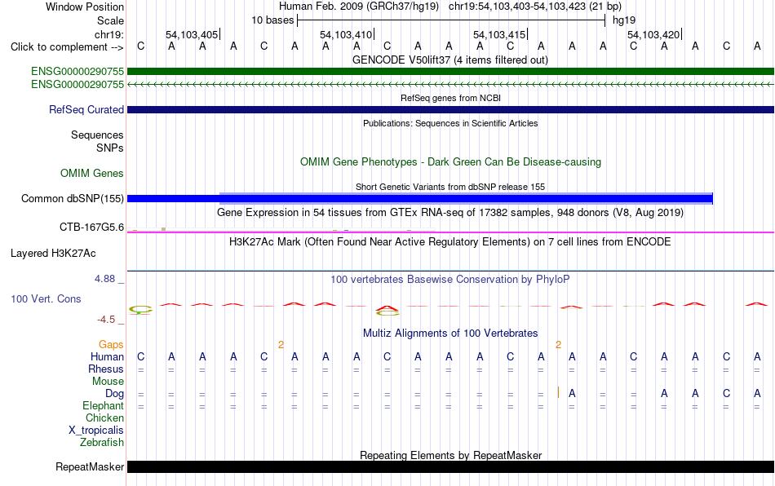Open "Short Genetic Variants from dbSNP release 155" title
The height and width of the screenshot is (486, 775).
pyautogui.click(x=450, y=187)
